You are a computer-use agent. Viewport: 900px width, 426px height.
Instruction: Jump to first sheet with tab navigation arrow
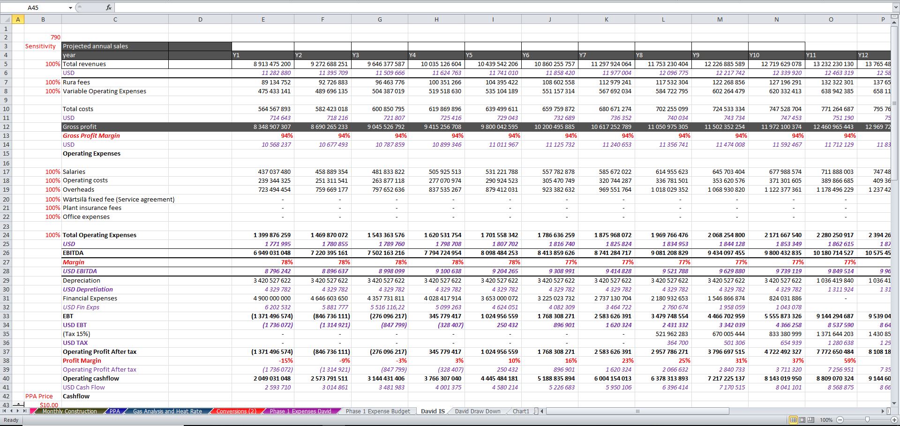pos(4,411)
